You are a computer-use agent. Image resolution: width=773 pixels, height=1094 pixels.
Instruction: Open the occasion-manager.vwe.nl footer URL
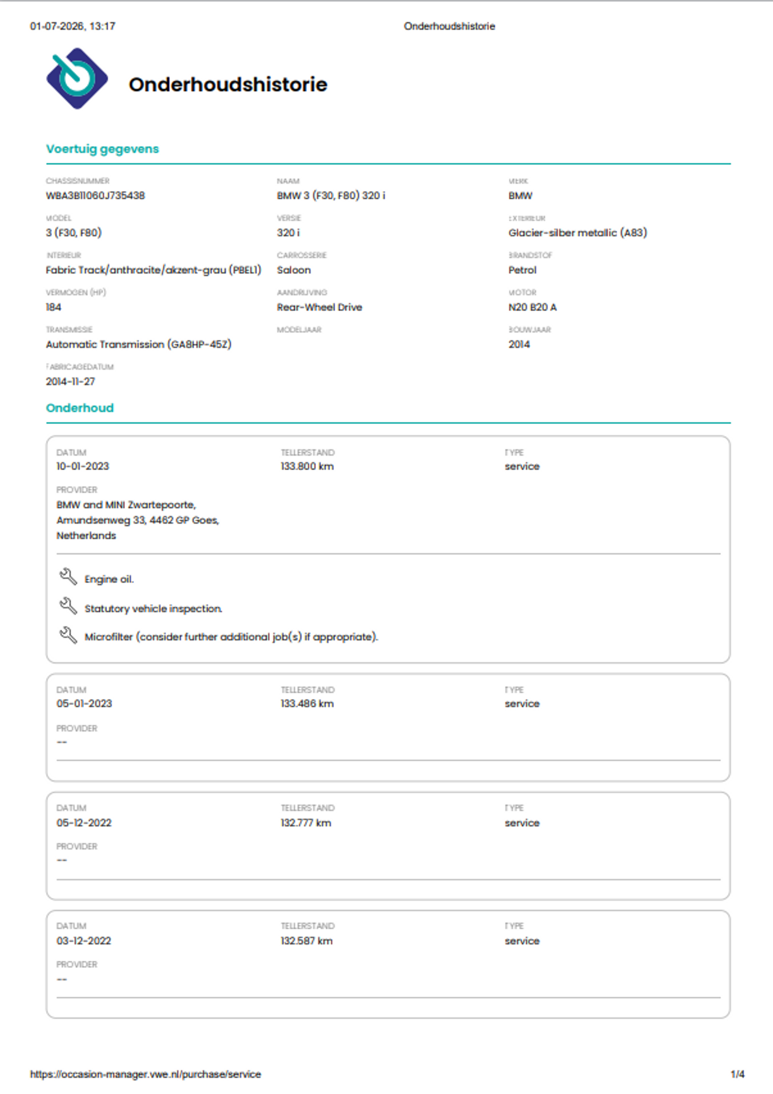click(145, 1074)
